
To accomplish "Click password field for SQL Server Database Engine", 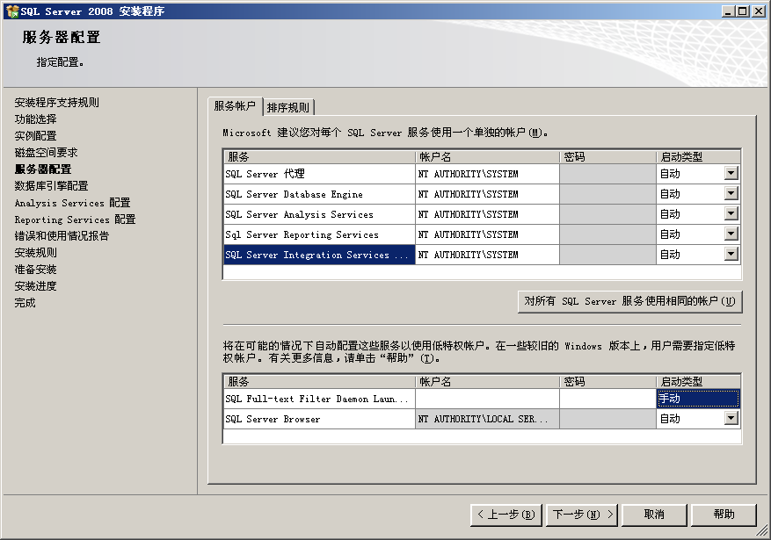I will [607, 194].
